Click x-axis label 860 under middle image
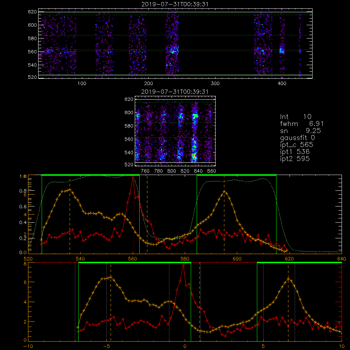 point(212,171)
